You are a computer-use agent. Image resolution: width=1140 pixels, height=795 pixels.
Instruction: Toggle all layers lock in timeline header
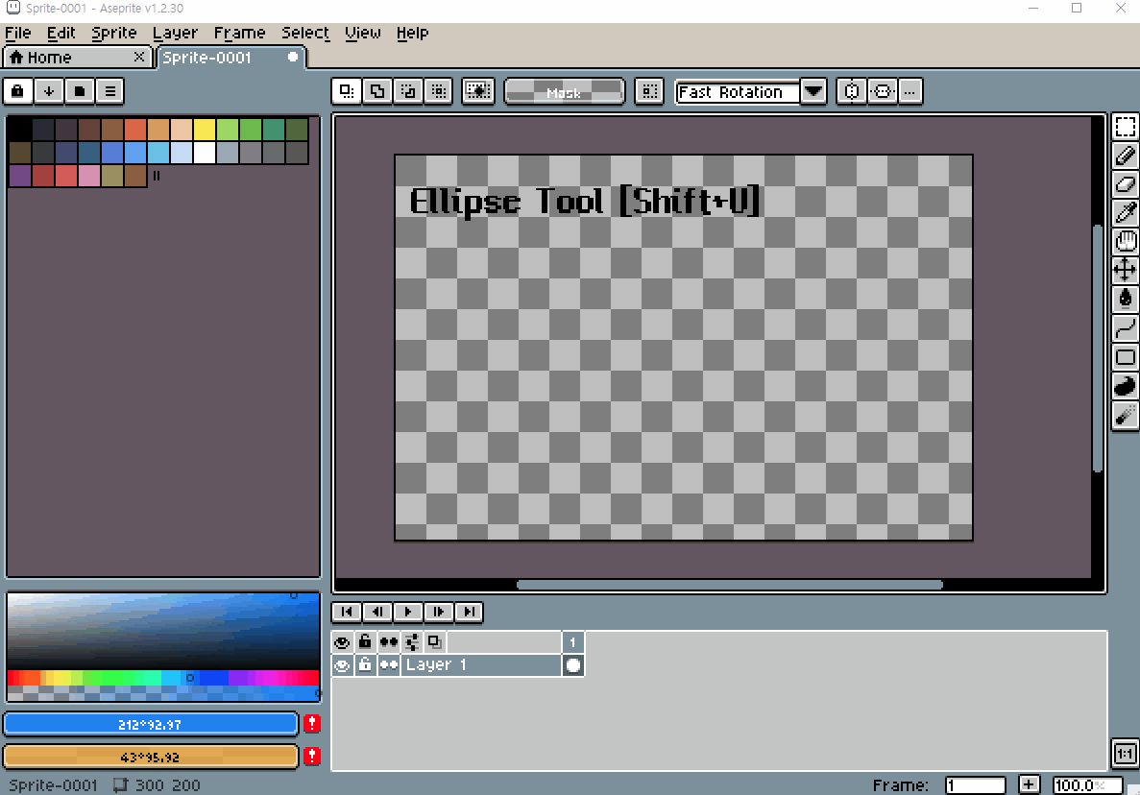click(x=365, y=642)
